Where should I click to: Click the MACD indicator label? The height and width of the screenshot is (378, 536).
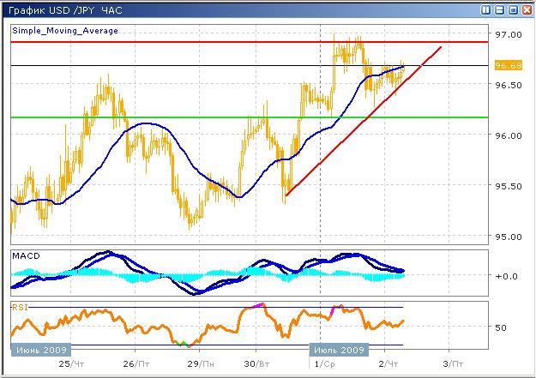point(24,255)
